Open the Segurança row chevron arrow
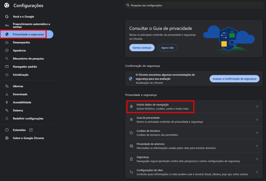The image size is (266, 181). [257, 159]
